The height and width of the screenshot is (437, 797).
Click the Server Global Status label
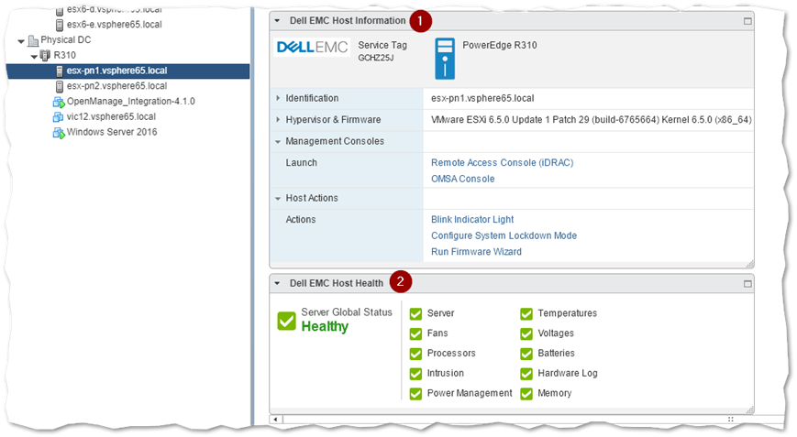click(347, 312)
